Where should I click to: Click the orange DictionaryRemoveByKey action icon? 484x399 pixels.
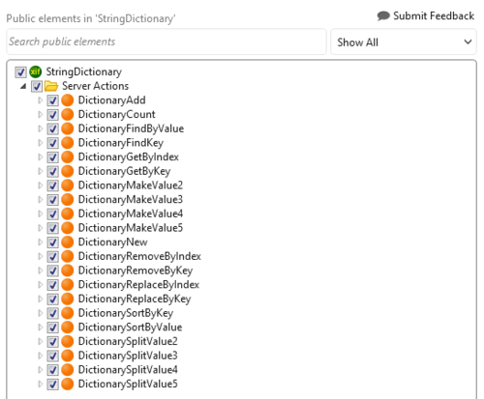68,271
